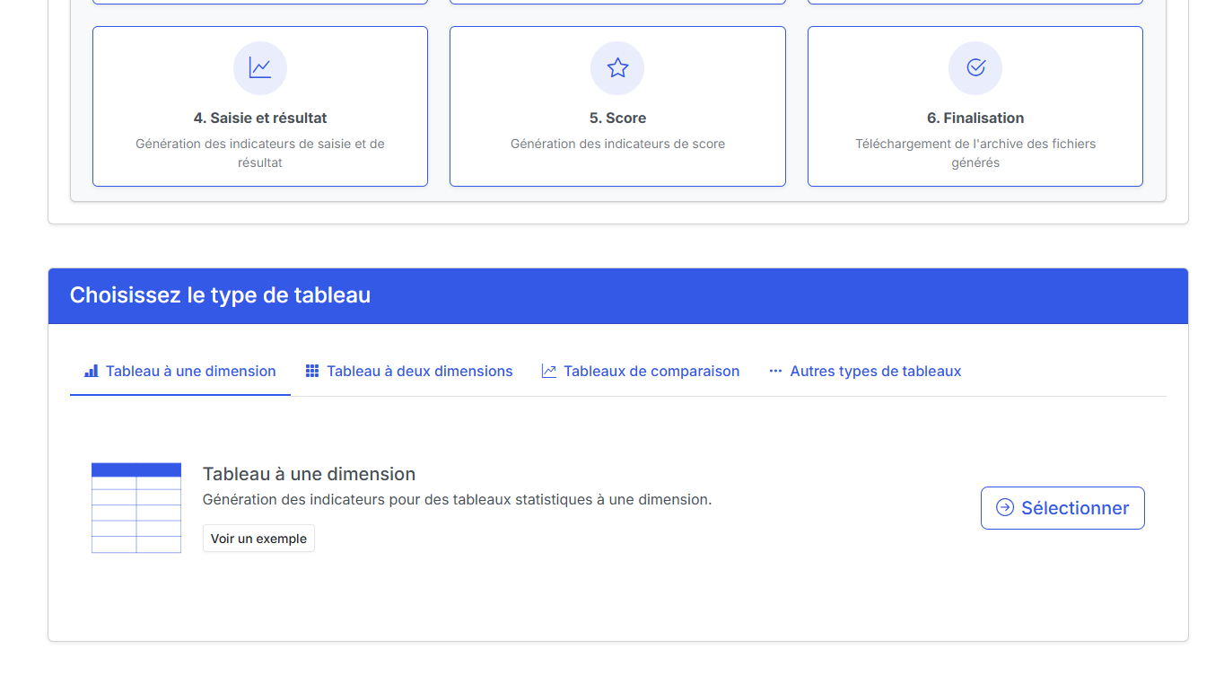Screen dimensions: 1215x684
Task: Click the grid icon beside Tableau à deux dimensions
Action: (x=312, y=371)
